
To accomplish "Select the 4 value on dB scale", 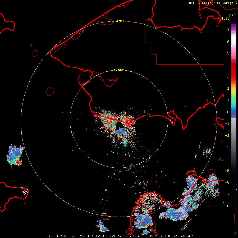I will coord(228,65).
